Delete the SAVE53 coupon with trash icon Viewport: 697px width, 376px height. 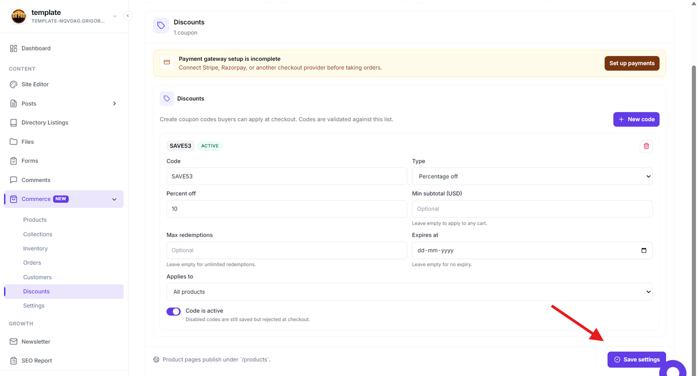646,146
